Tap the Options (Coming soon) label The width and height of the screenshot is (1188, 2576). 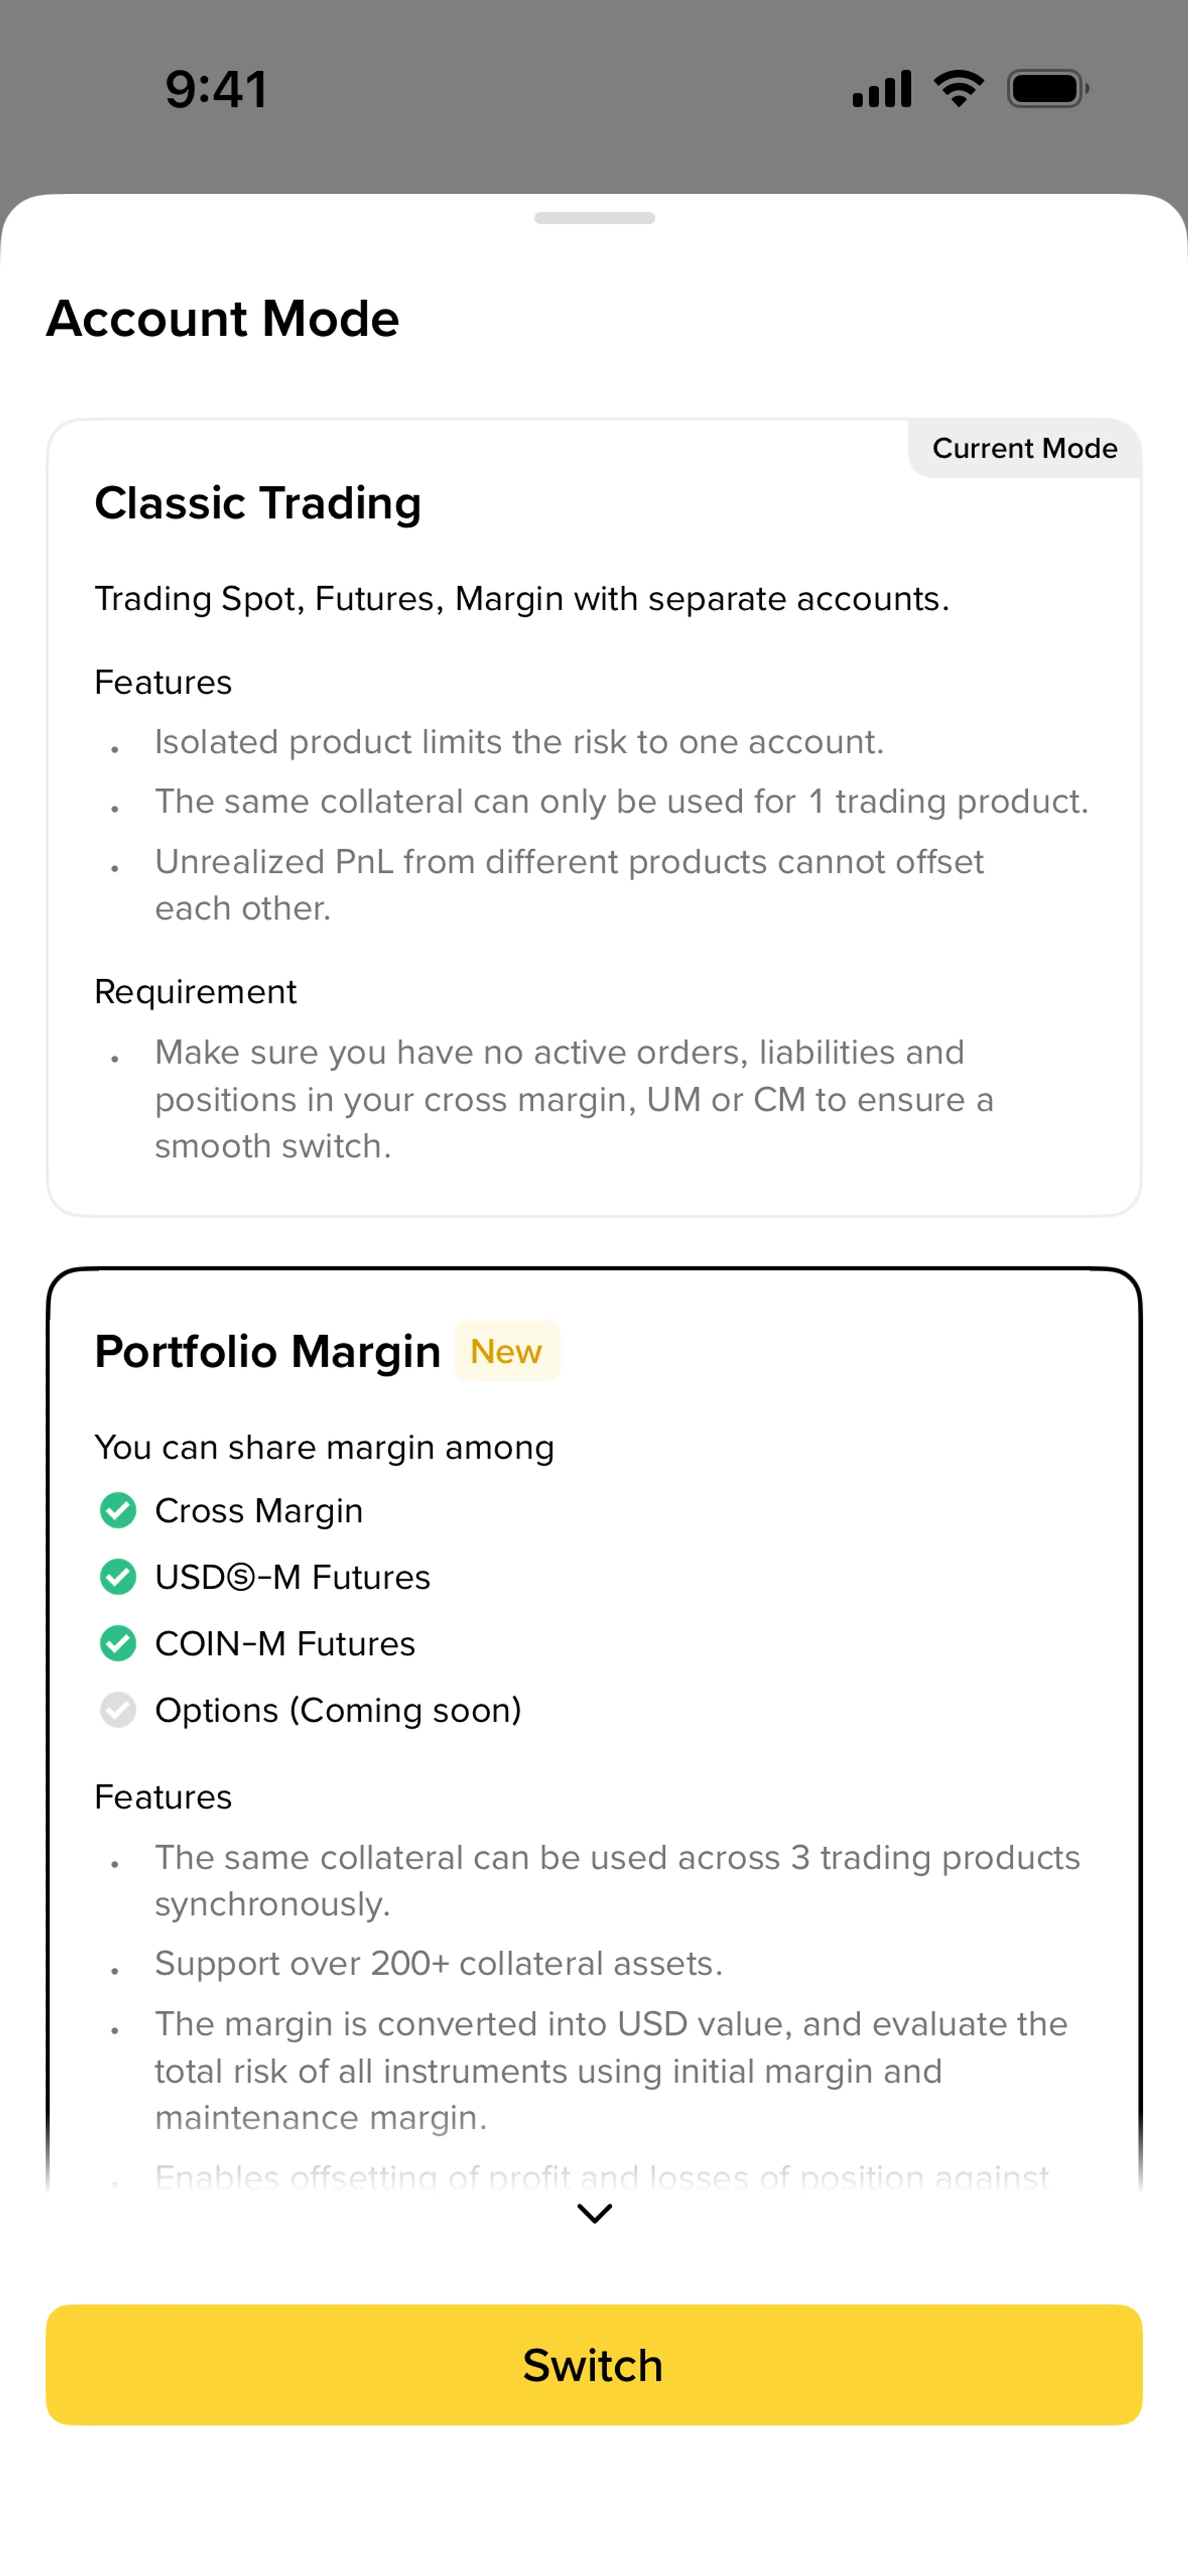point(338,1710)
